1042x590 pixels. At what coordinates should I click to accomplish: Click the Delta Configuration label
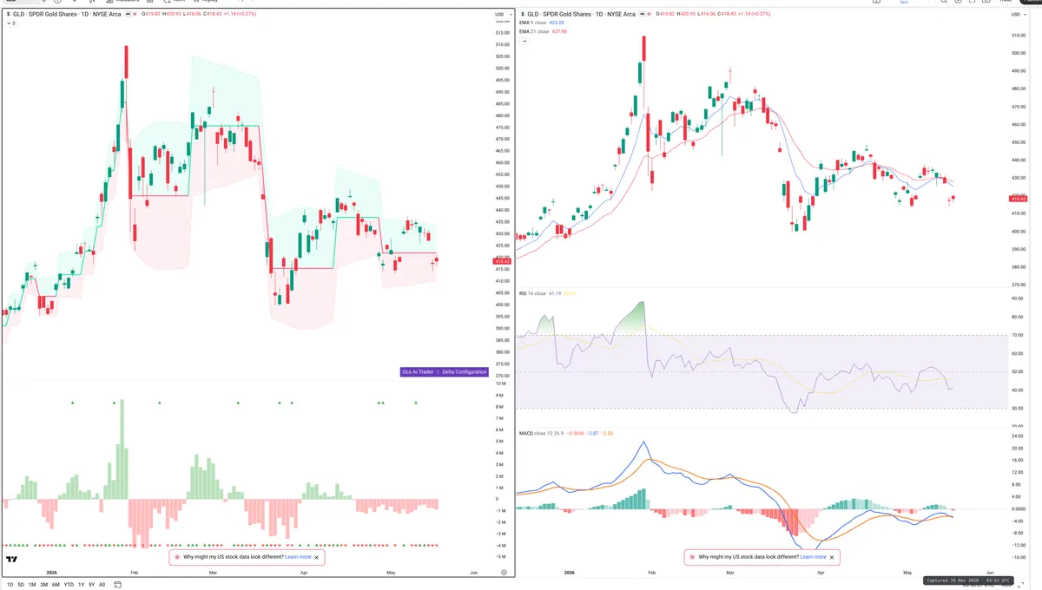click(x=465, y=371)
